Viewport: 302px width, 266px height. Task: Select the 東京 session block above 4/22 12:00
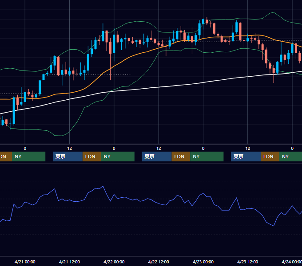pyautogui.click(x=157, y=156)
